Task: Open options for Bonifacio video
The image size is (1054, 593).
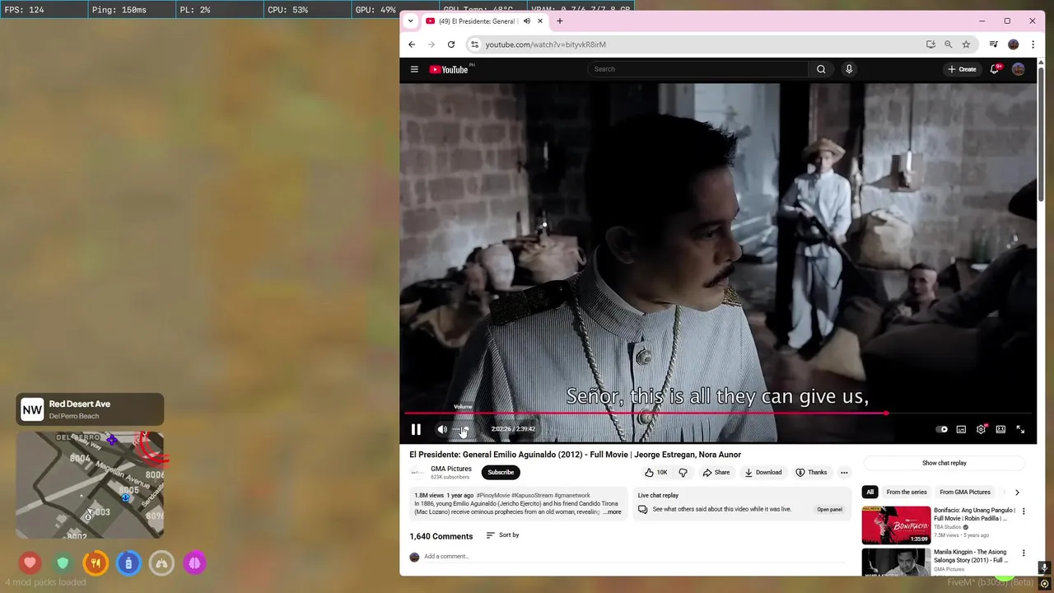Action: (x=1024, y=511)
